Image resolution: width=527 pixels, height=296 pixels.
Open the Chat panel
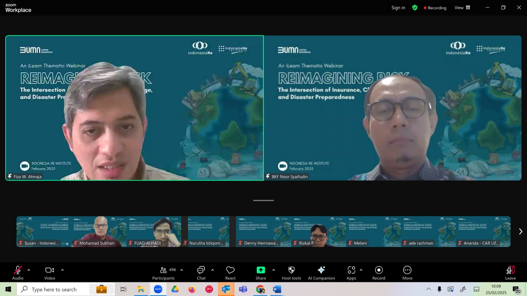click(201, 273)
